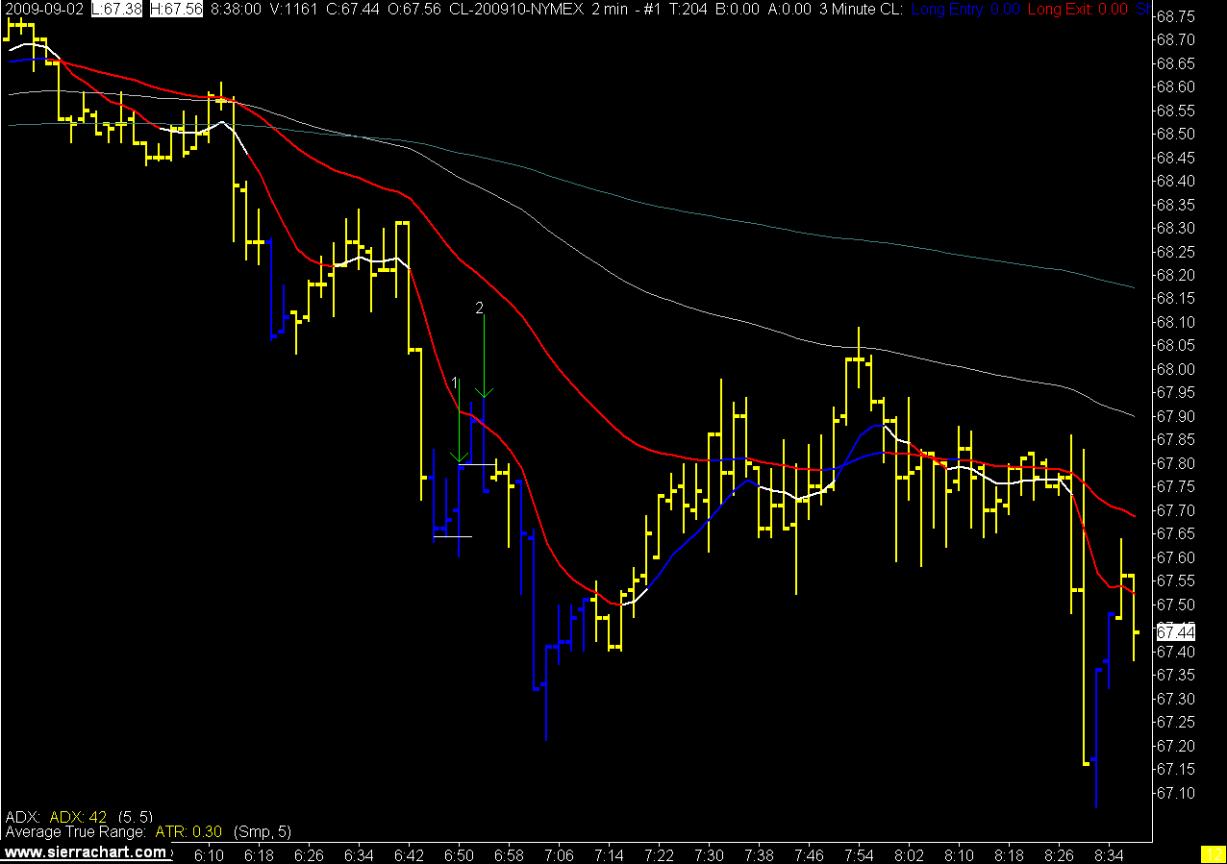Click the 8:26 label on time axis
The image size is (1227, 864).
tap(1060, 854)
